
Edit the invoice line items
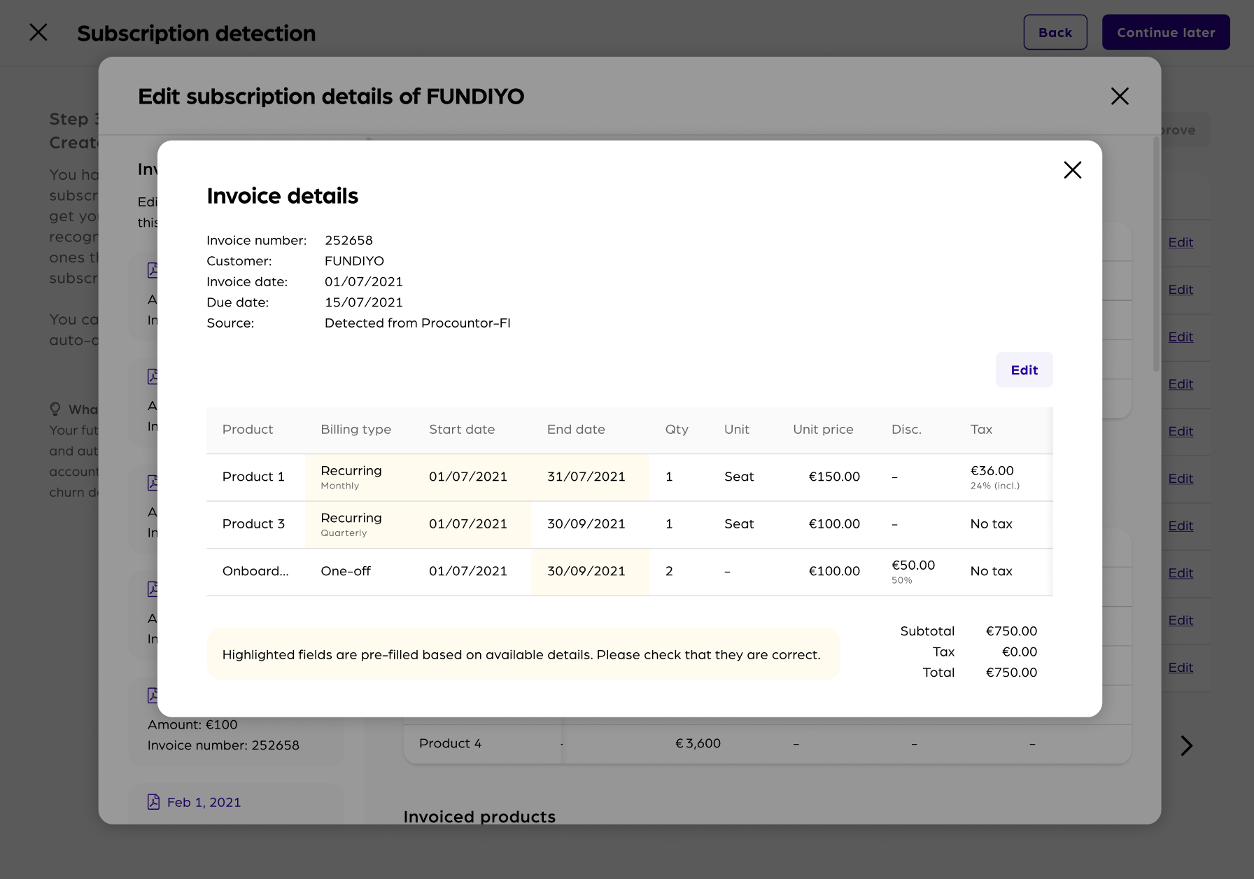(1024, 370)
